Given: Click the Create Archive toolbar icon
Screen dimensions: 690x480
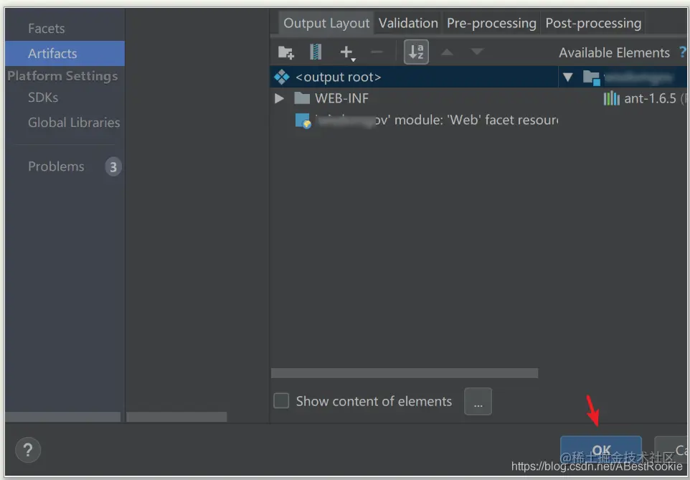Looking at the screenshot, I should point(316,52).
